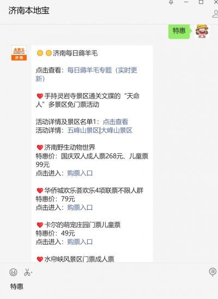This screenshot has height=299, width=218.
Task: Click the sent green 特惠 message bubble
Action: tap(179, 31)
